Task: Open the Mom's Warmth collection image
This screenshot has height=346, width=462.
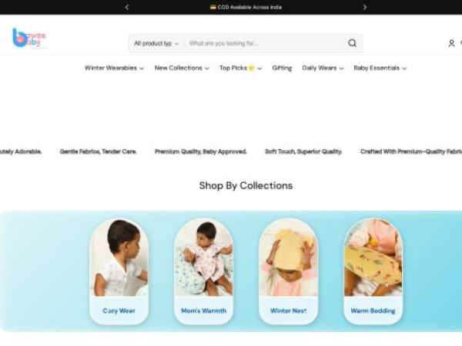Action: (x=203, y=258)
